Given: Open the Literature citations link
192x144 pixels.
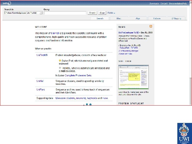Looking at the screenshot, I should [x=65, y=98].
